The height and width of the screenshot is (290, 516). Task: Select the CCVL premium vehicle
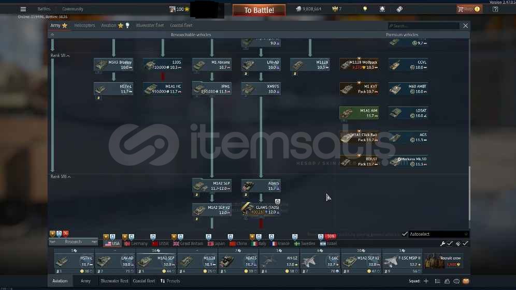pyautogui.click(x=408, y=65)
